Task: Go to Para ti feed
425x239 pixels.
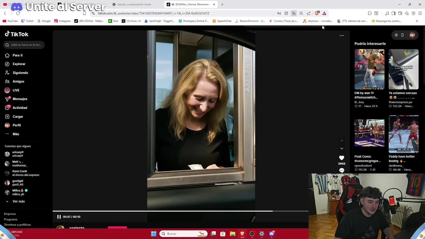Action: tap(14, 55)
